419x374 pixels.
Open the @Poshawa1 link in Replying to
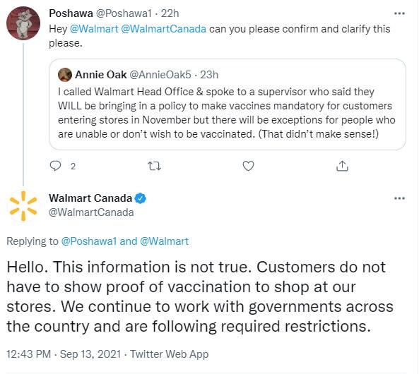pos(89,241)
